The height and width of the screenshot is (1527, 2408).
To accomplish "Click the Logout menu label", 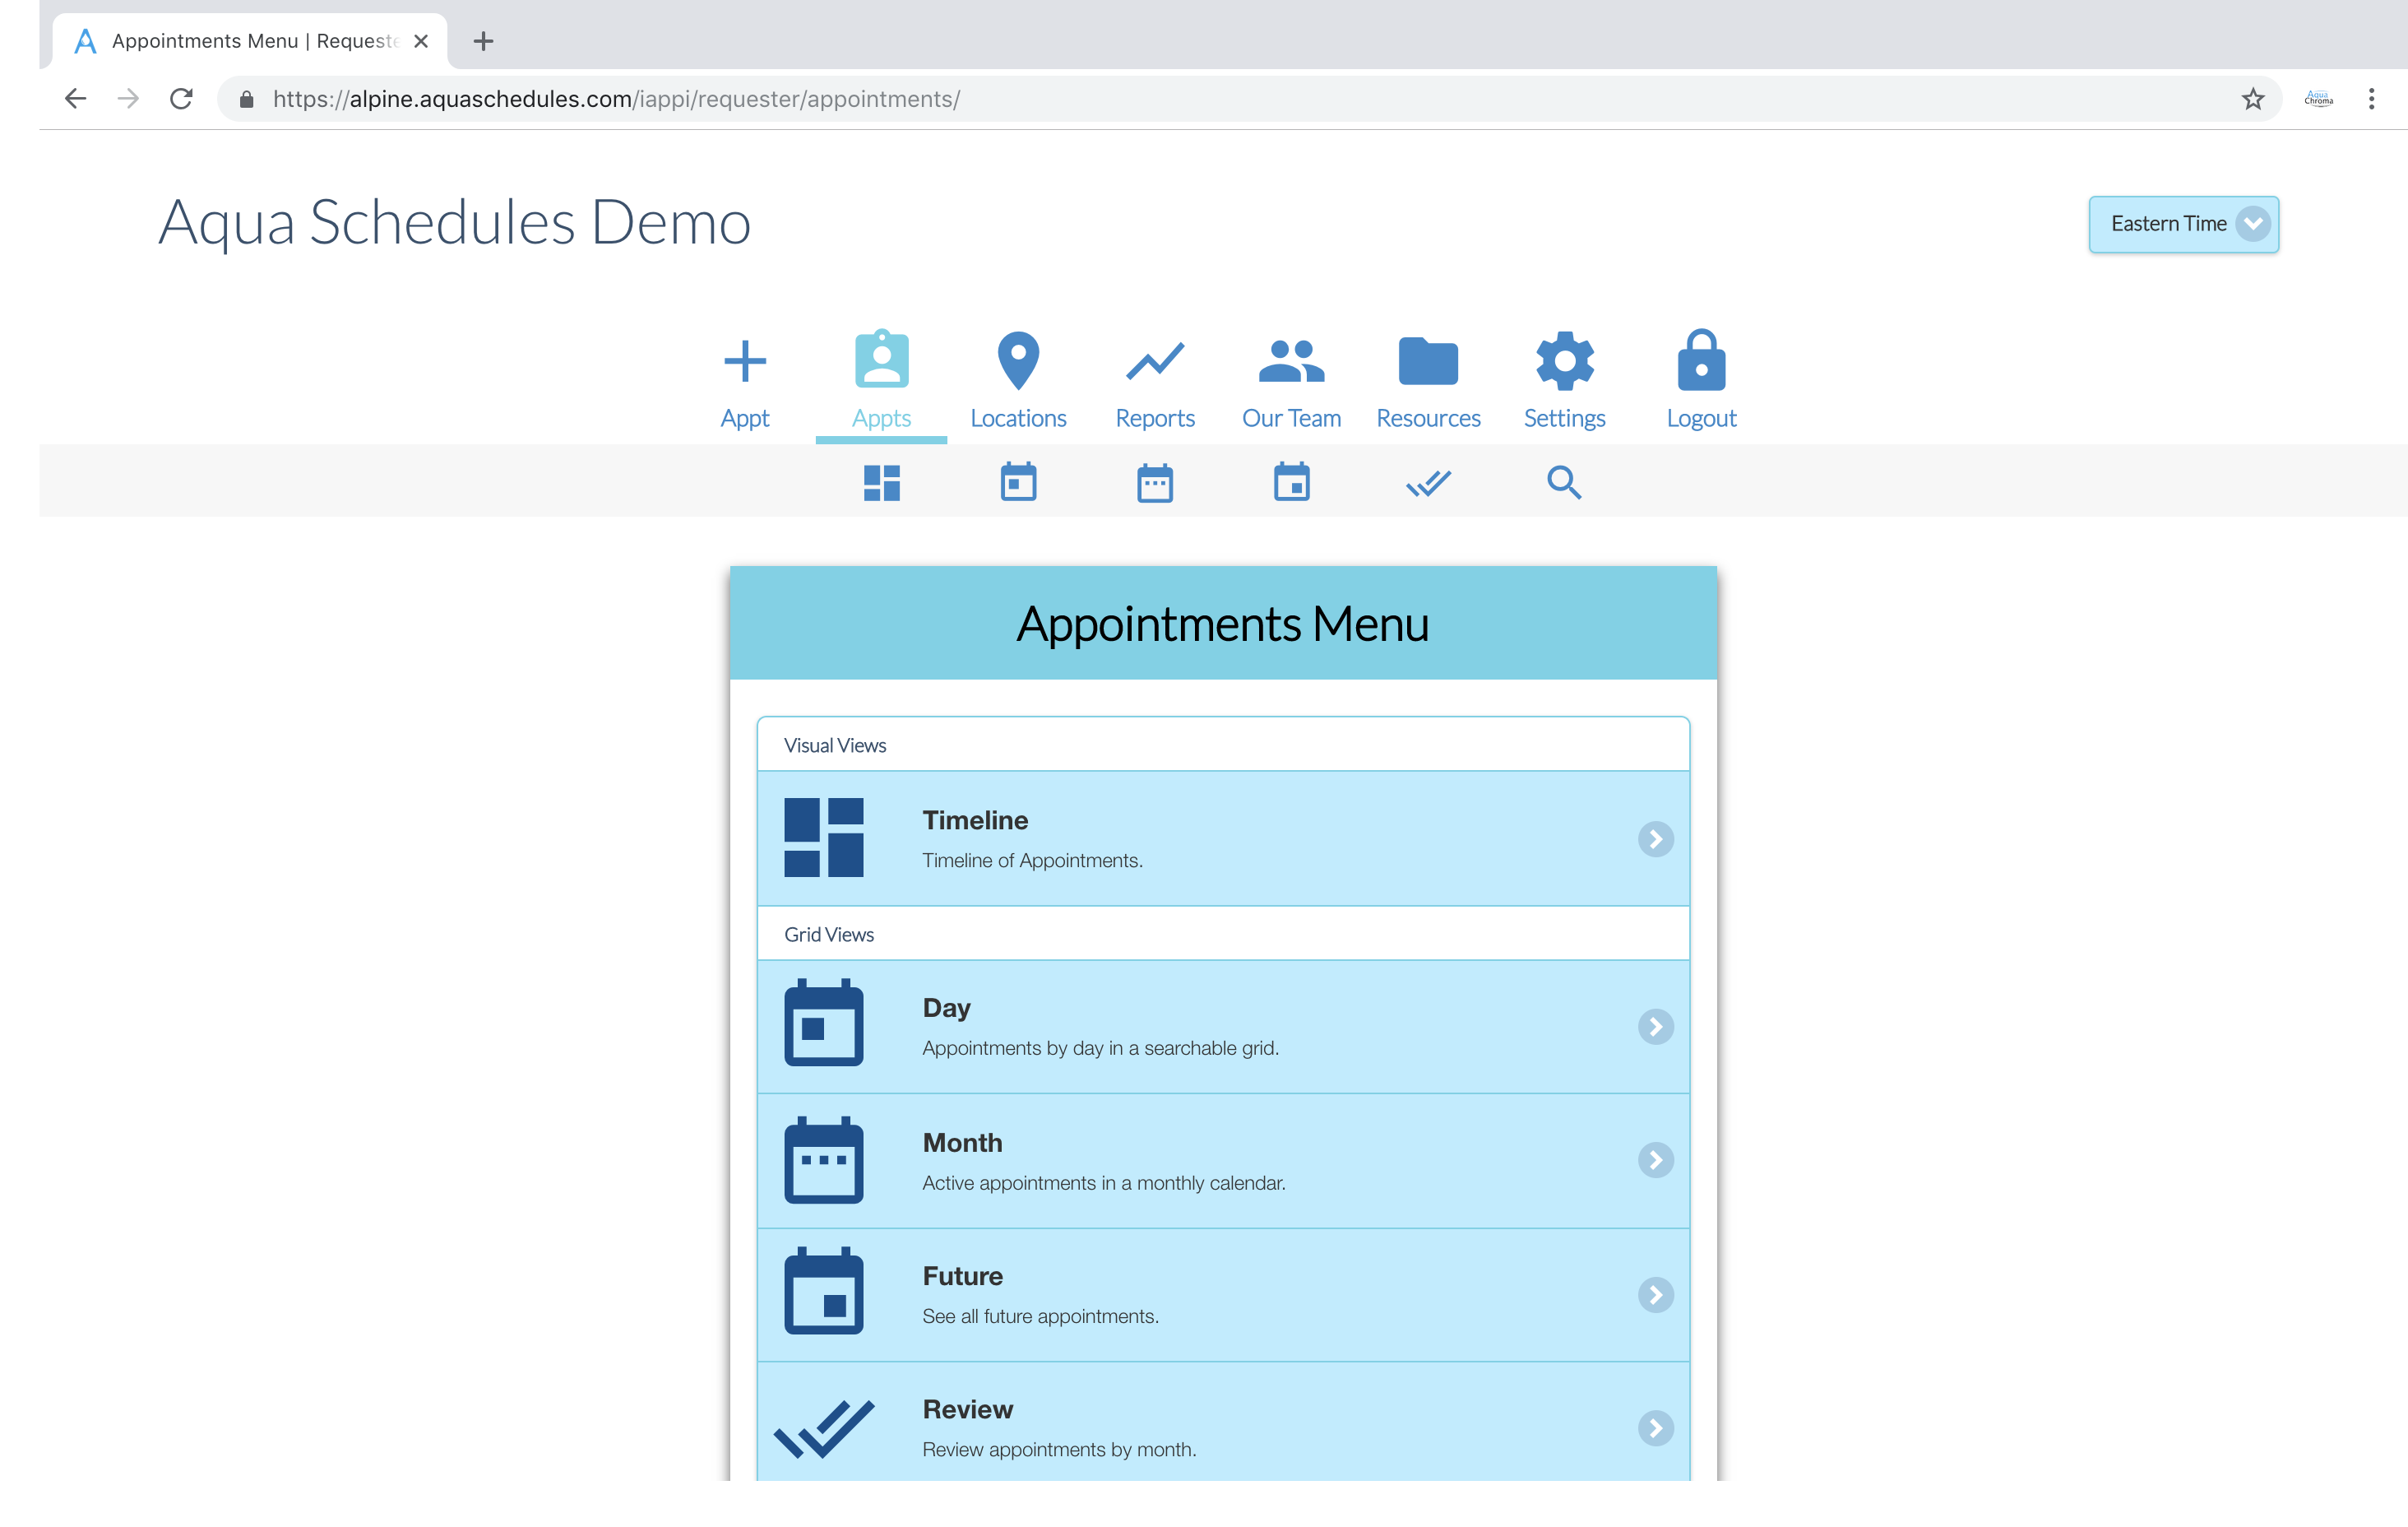I will [x=1701, y=418].
